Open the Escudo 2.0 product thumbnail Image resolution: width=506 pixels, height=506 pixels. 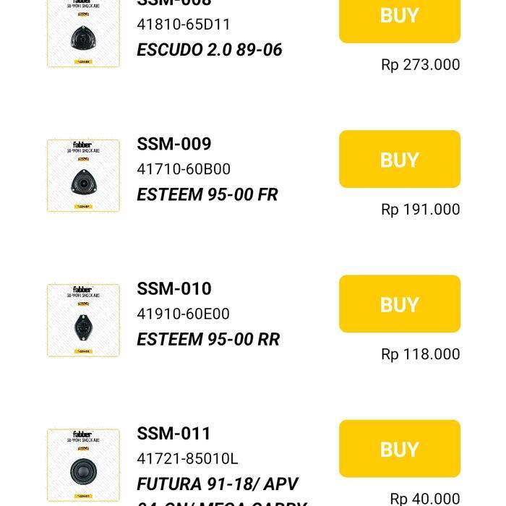(x=83, y=33)
